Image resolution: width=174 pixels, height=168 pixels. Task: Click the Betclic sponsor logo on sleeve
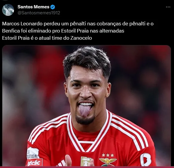34,163
